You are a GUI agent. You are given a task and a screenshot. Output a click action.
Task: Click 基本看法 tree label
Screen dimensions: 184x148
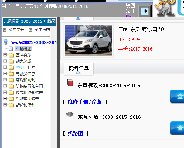(x=23, y=55)
